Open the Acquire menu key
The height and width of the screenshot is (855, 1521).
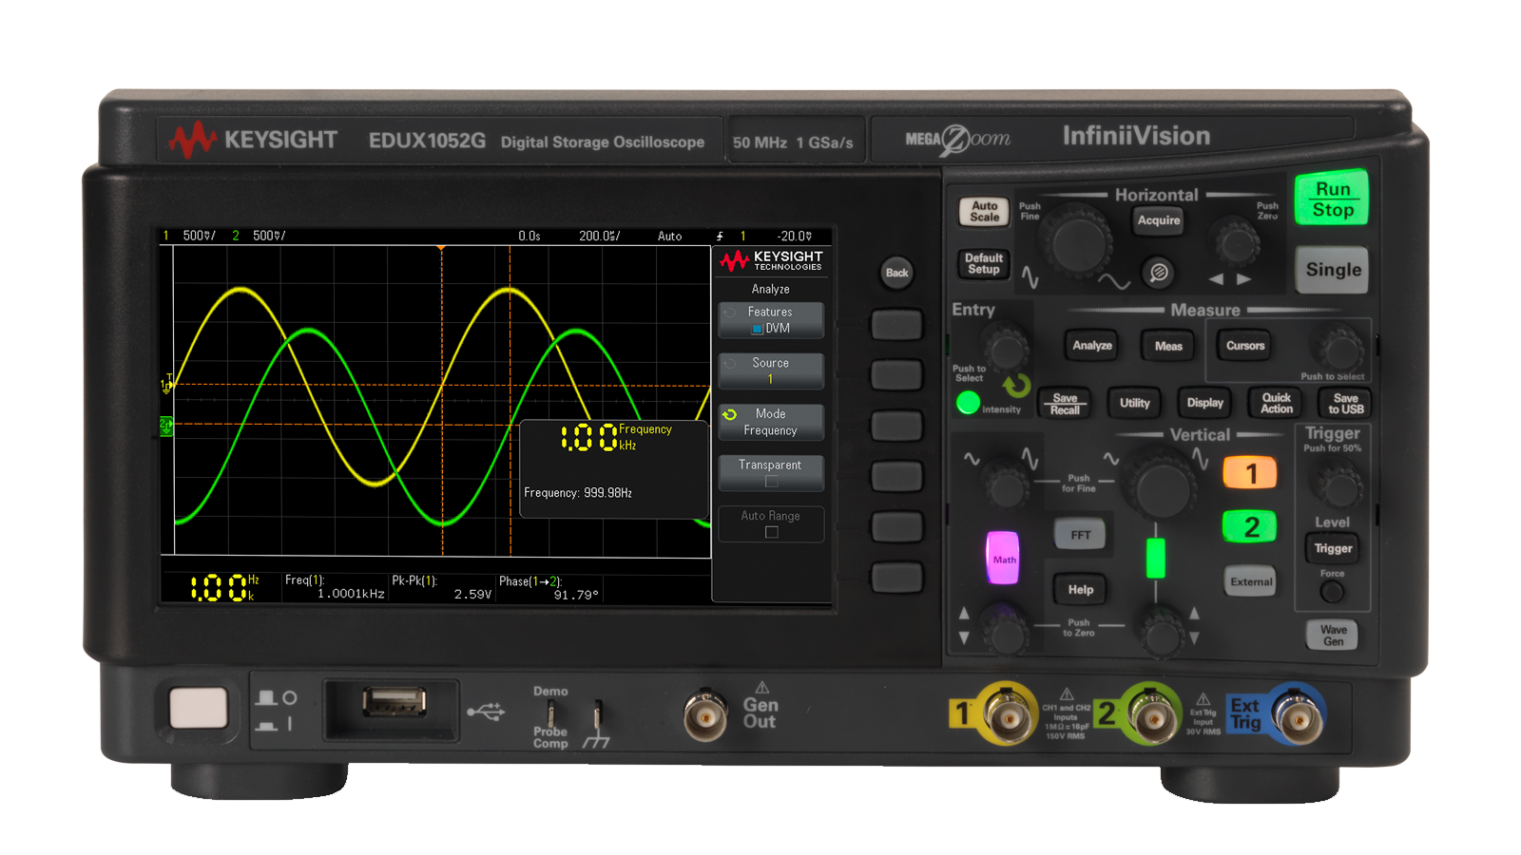pos(1159,220)
